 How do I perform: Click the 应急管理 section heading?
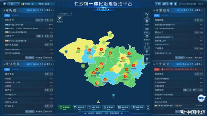click(x=159, y=90)
